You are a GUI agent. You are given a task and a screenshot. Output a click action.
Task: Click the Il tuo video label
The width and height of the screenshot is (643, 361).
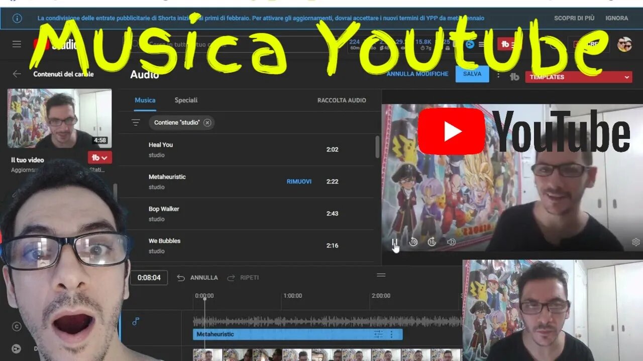(28, 160)
